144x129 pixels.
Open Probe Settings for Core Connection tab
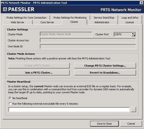27,18
